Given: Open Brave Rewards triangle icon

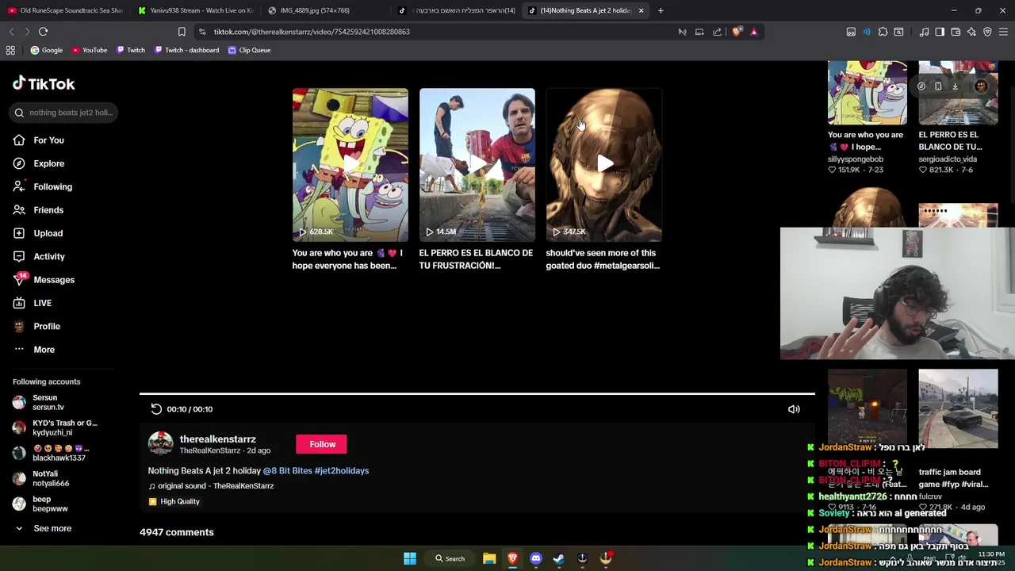Looking at the screenshot, I should (x=754, y=32).
